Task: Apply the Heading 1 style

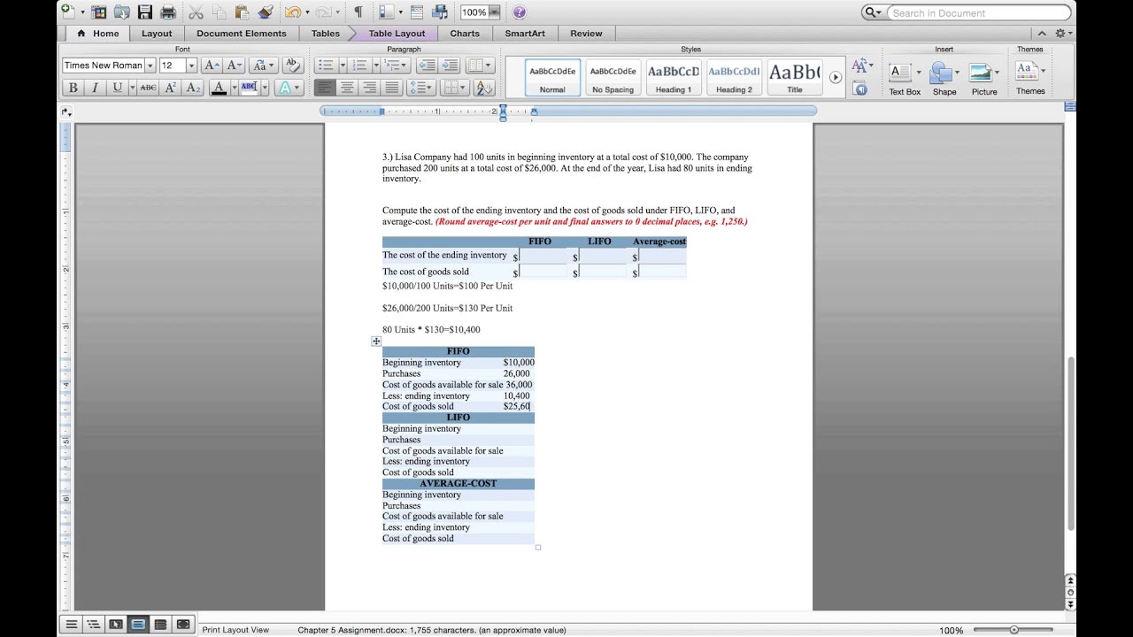Action: [x=674, y=78]
